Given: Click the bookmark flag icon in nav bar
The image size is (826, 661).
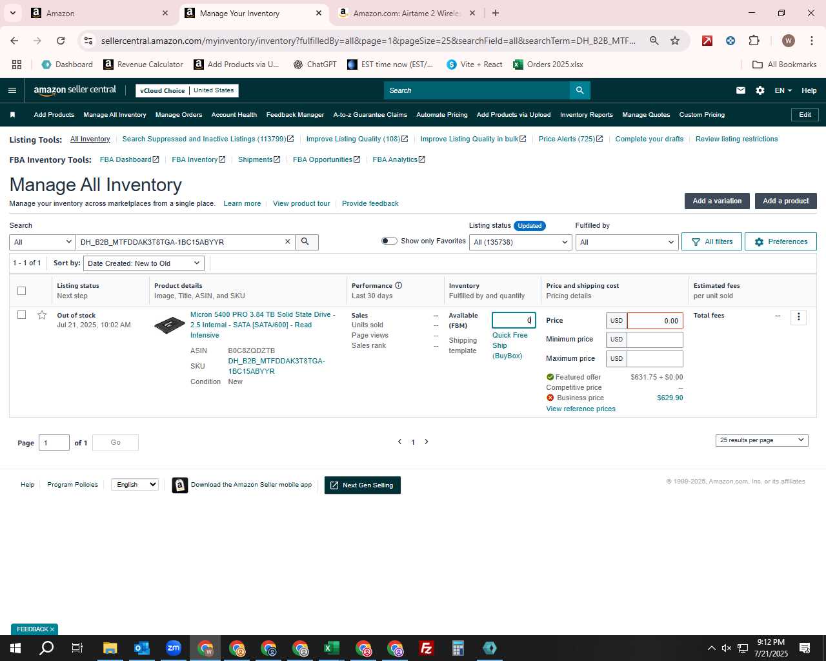Looking at the screenshot, I should coord(12,115).
